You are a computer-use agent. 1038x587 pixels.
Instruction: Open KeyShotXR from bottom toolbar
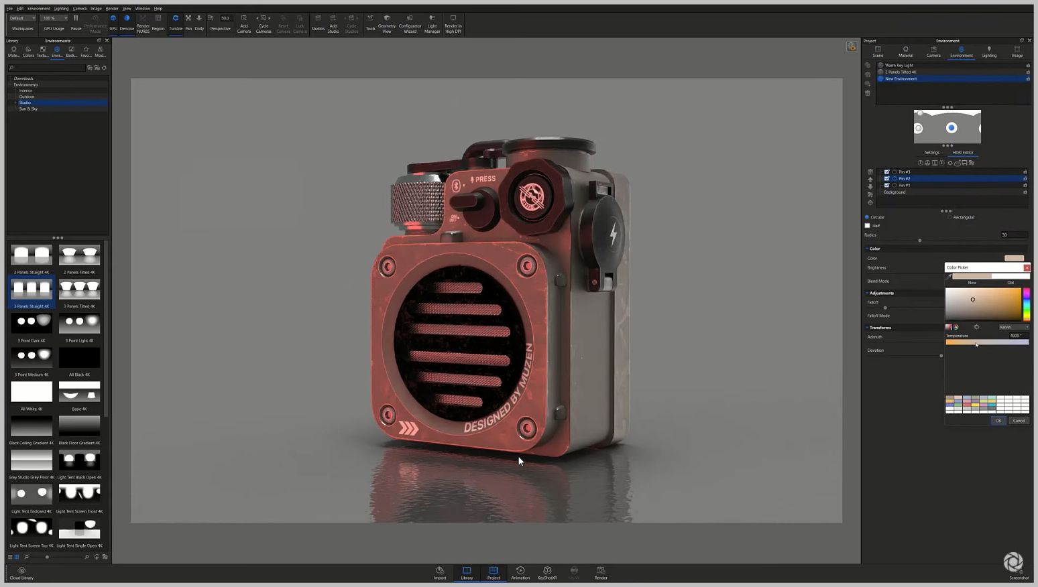[547, 573]
